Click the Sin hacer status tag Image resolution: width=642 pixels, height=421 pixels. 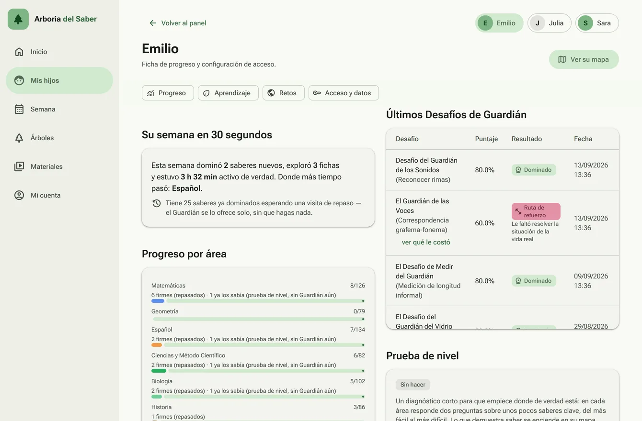click(413, 385)
